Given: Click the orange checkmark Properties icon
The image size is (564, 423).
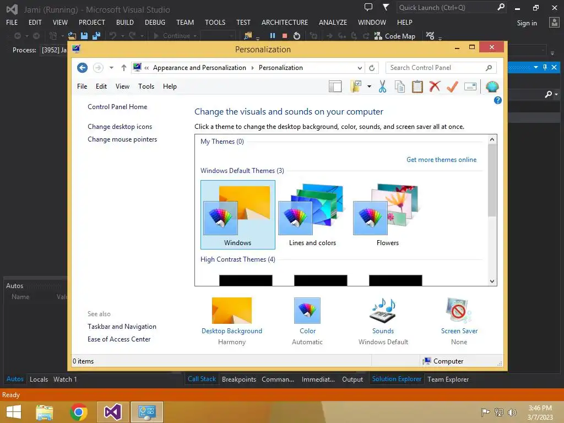Looking at the screenshot, I should (452, 86).
